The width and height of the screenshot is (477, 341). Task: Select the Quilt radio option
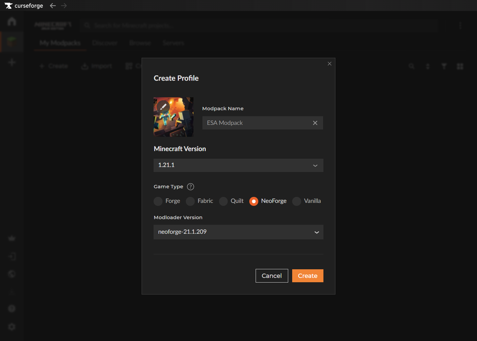223,201
